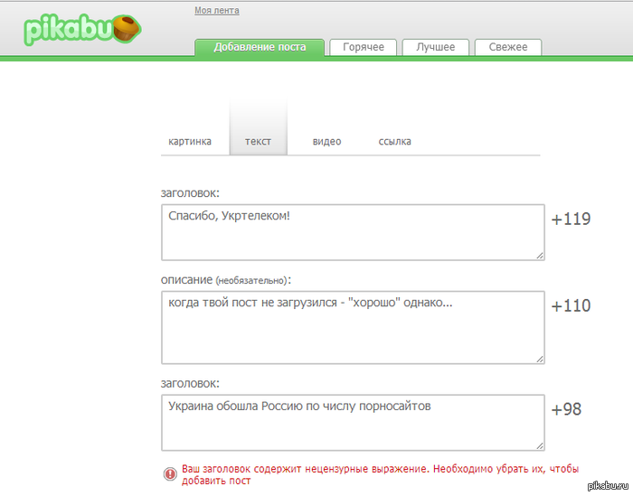The image size is (633, 496).
Task: Grab resize handle of Украина обошла field
Action: click(x=540, y=446)
